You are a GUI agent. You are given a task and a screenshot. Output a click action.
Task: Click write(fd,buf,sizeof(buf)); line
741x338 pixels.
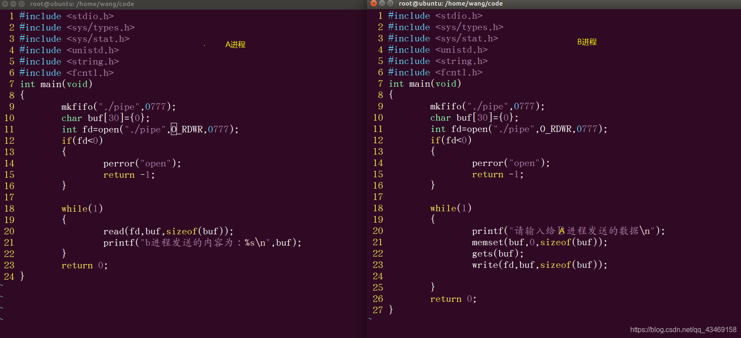(x=540, y=265)
